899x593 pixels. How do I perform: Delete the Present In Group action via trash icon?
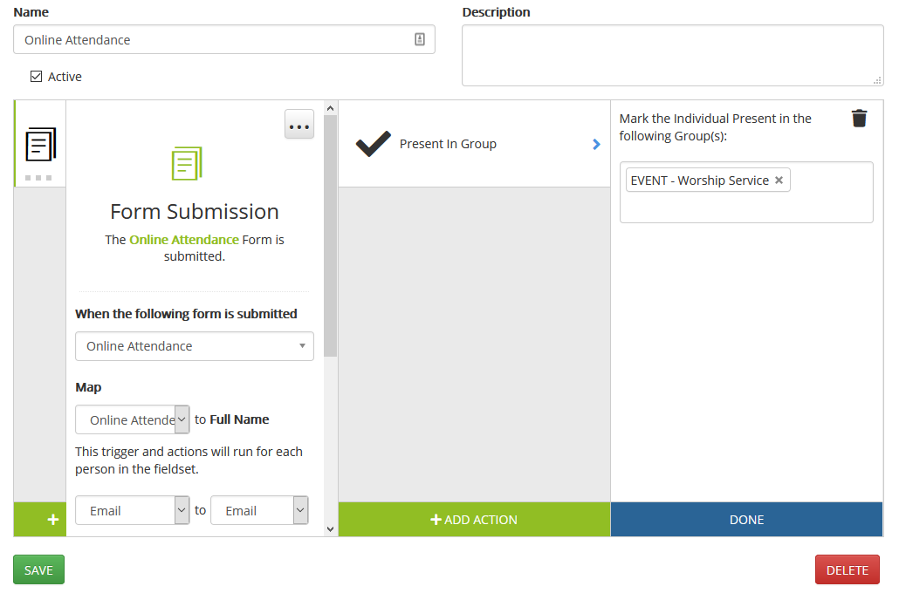coord(859,118)
